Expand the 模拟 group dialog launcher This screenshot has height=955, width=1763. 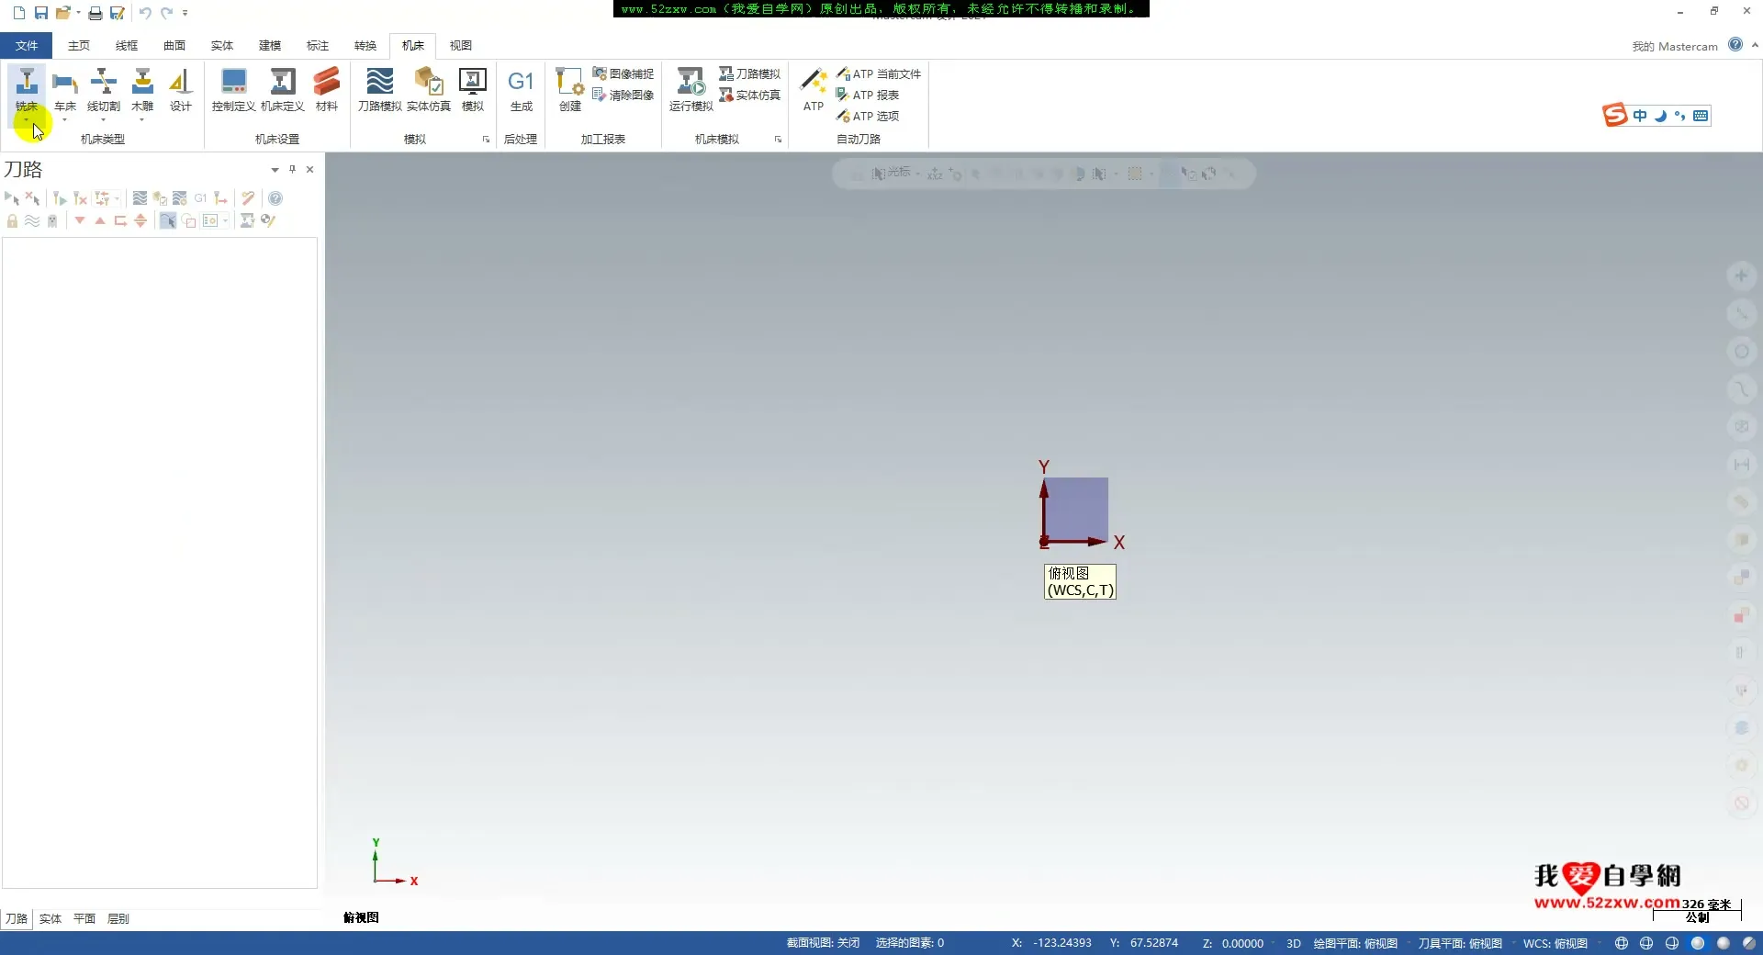(486, 140)
